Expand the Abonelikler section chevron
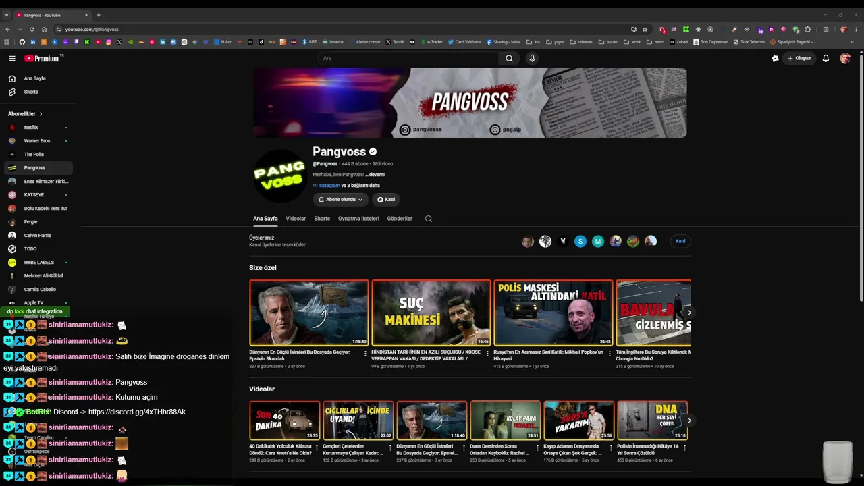 tap(40, 114)
